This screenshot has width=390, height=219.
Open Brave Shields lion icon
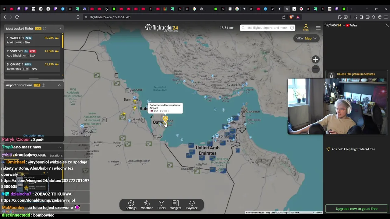tap(292, 17)
